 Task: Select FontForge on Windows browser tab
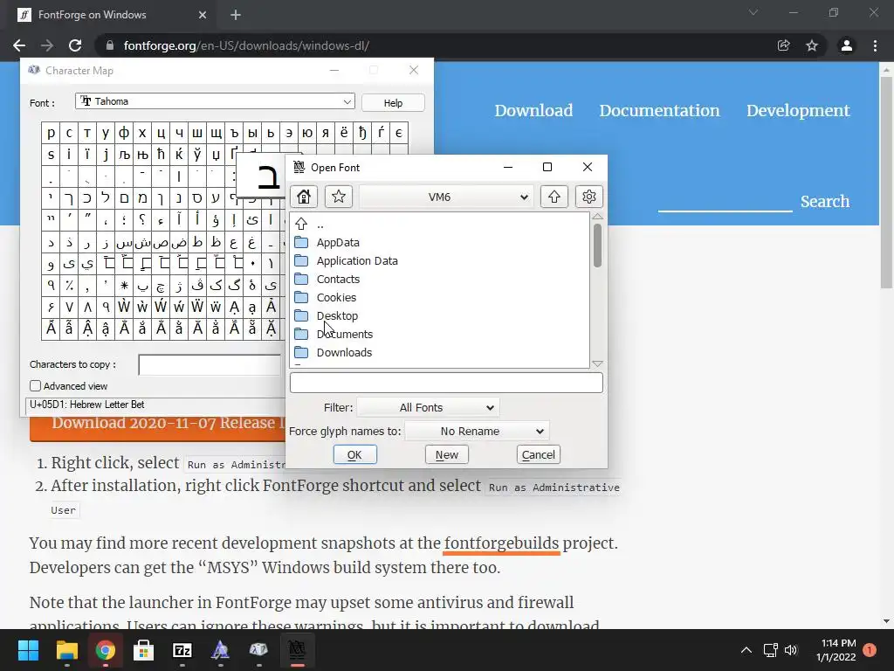[x=113, y=15]
